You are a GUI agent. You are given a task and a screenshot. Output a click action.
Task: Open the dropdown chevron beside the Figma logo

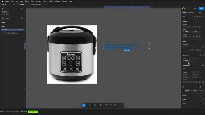tap(4, 9)
